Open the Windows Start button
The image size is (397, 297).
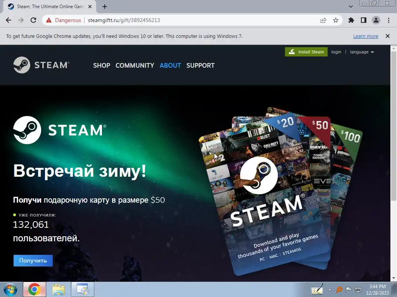point(10,289)
